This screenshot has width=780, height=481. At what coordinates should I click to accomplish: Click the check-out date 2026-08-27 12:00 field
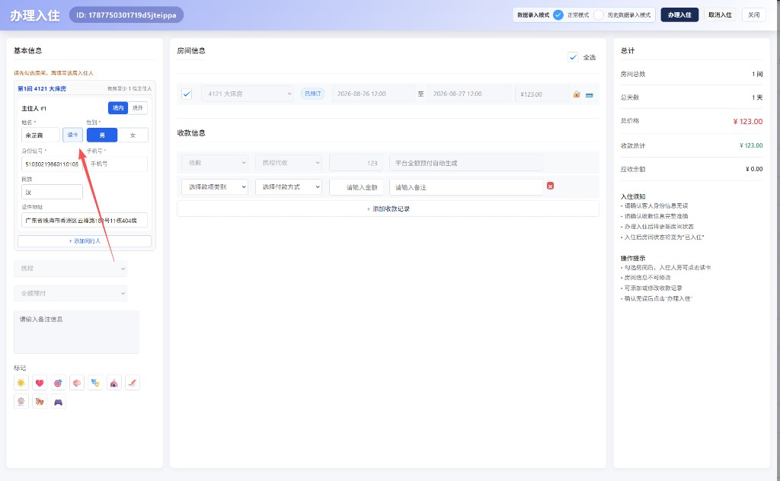[x=469, y=94]
